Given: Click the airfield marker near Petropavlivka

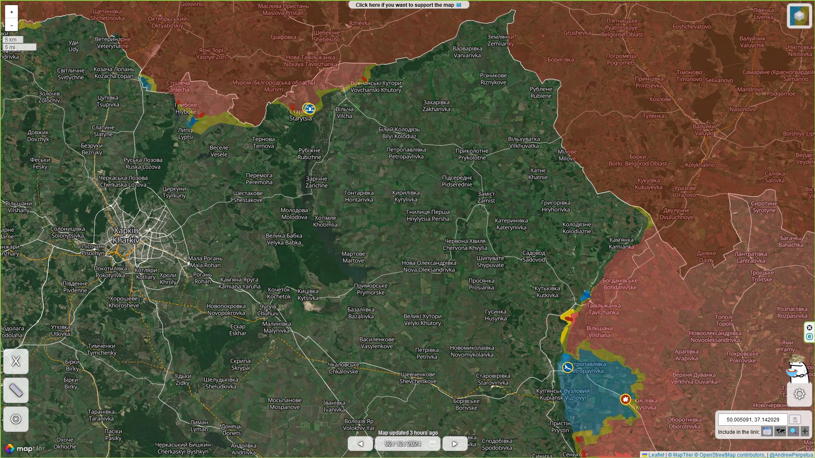Looking at the screenshot, I should pos(567,367).
